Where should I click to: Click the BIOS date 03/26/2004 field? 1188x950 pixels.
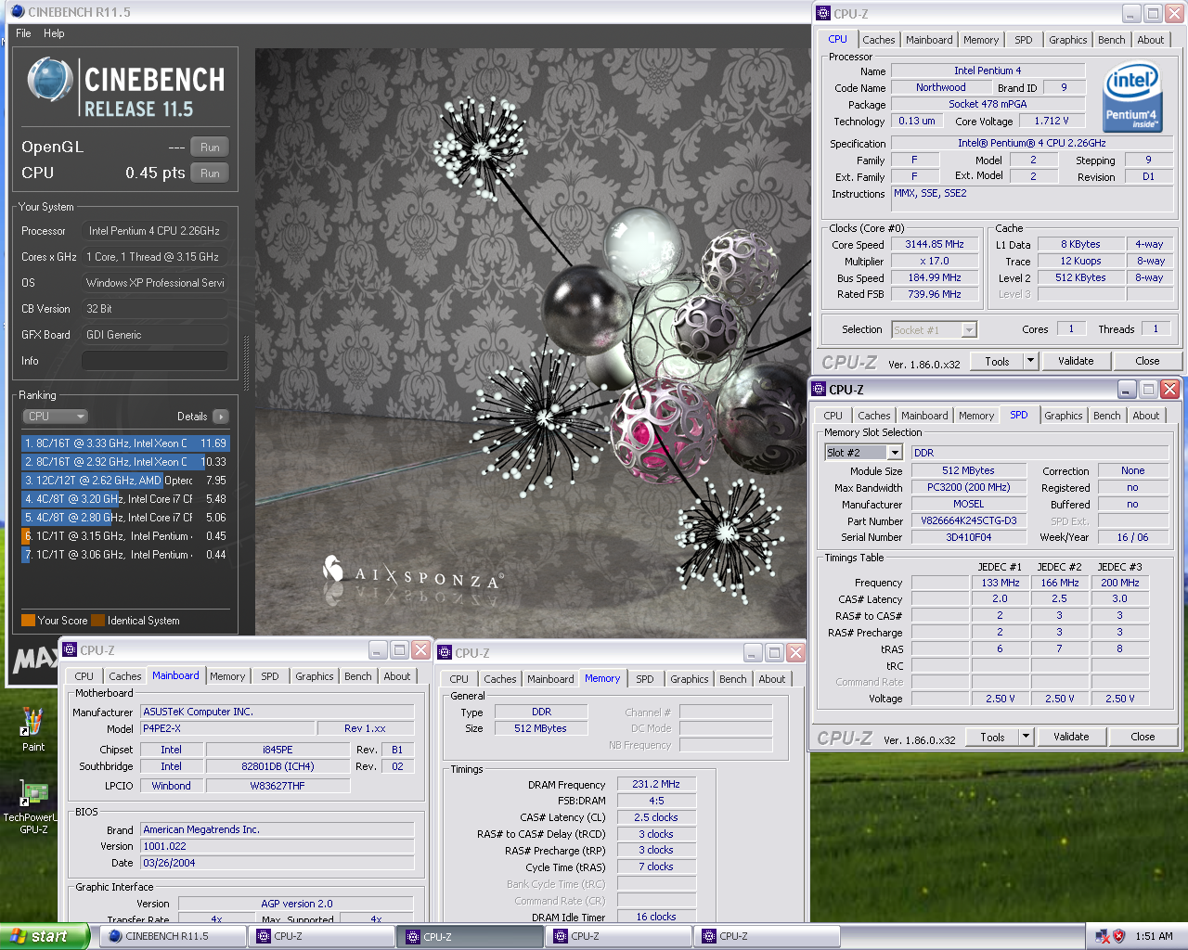coord(277,863)
